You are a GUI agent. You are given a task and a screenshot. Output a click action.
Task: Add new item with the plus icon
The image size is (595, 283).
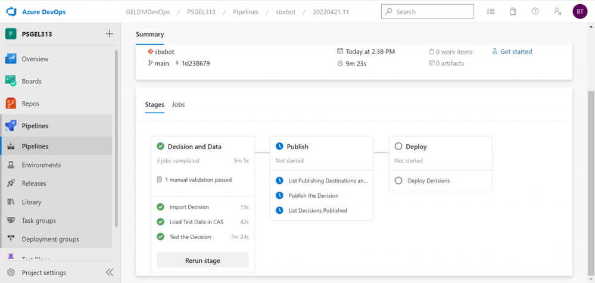coord(109,34)
